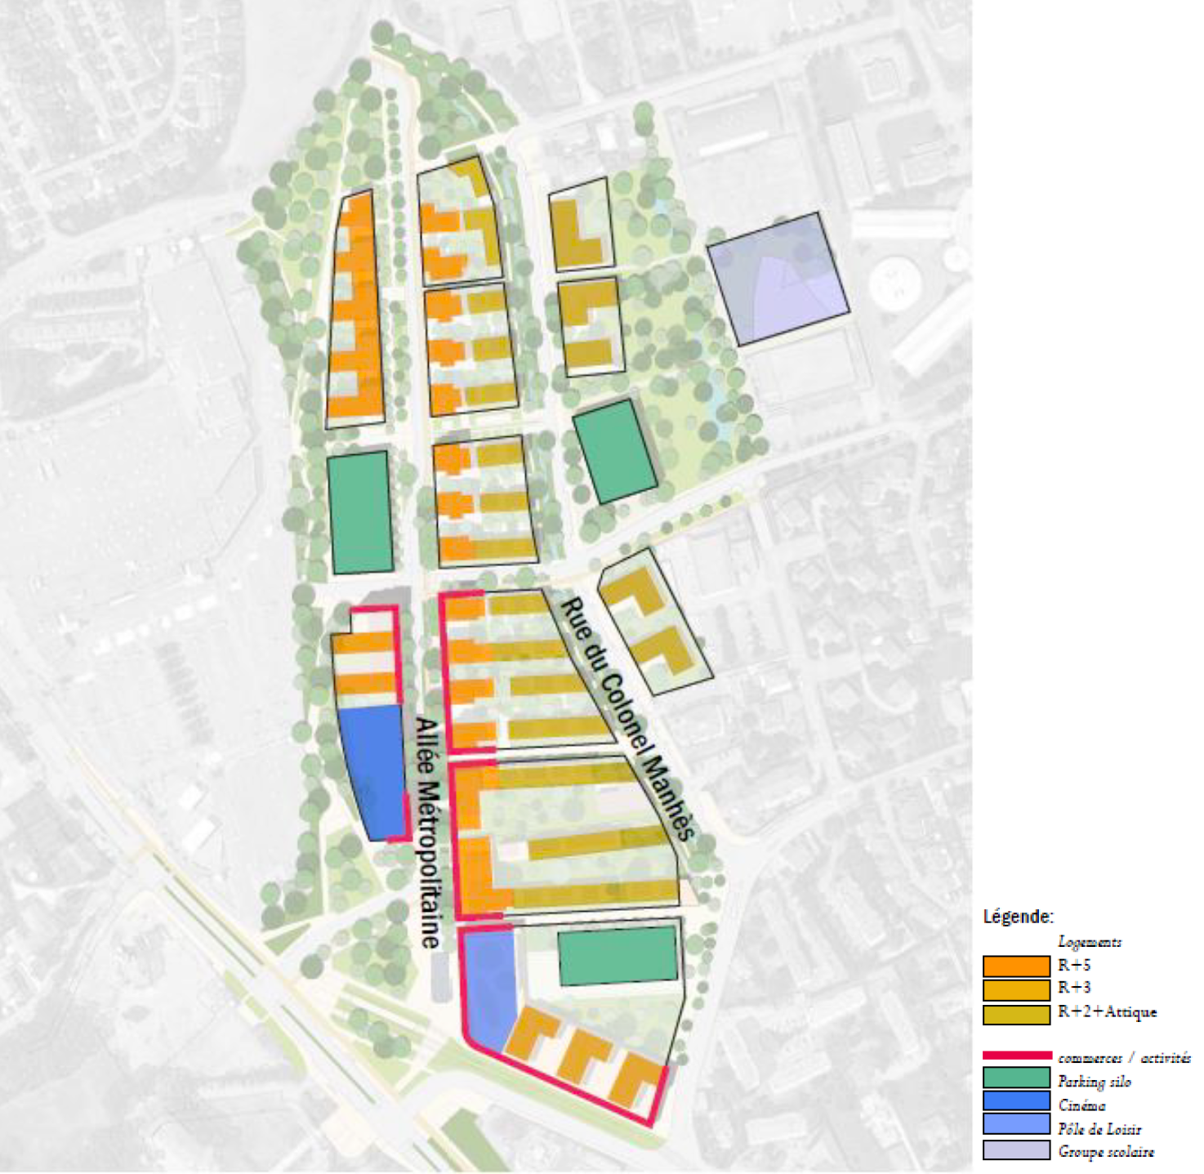This screenshot has width=1204, height=1174.
Task: Select the 'Logements' legend subtitle
Action: pos(1090,942)
